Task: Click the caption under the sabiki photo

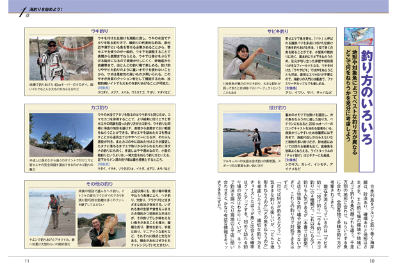Action: coord(252,88)
